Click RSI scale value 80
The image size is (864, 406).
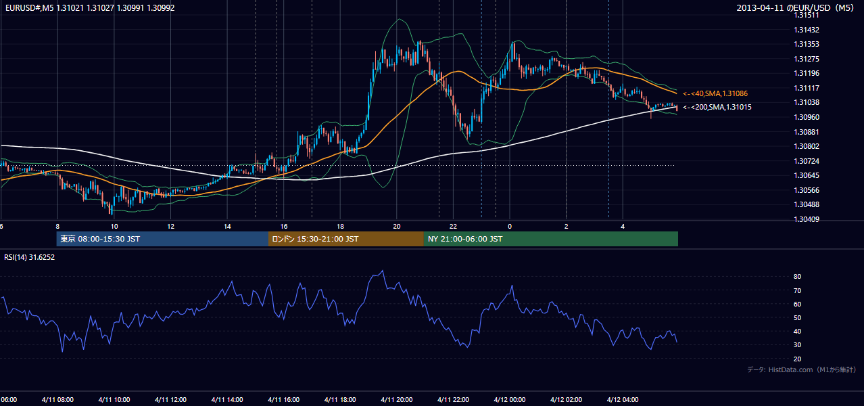click(797, 277)
